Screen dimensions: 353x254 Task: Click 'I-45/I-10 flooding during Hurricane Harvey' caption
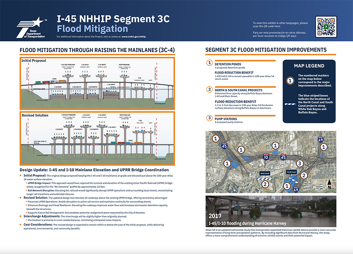pyautogui.click(x=247, y=223)
